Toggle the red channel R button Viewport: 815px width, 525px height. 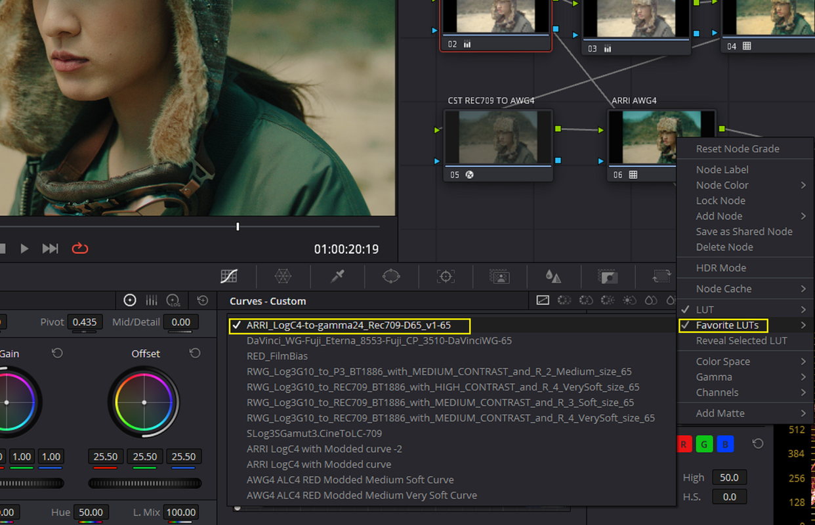coord(683,444)
